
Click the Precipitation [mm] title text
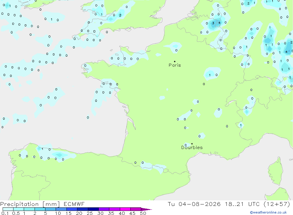(x=30, y=204)
